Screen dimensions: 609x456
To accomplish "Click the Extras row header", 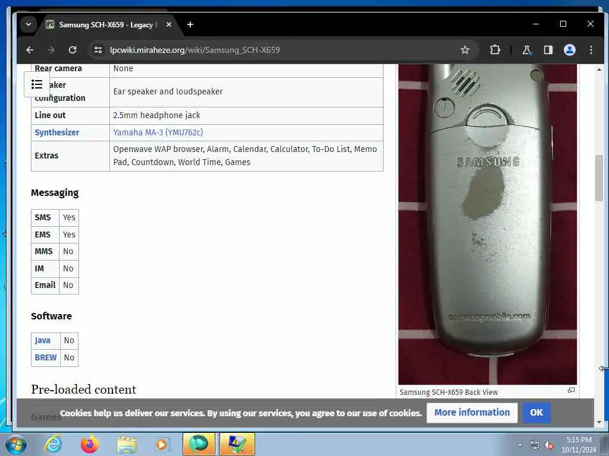I will pyautogui.click(x=70, y=156).
